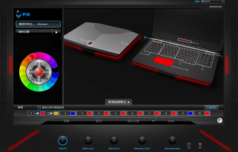Select zone label 8 beside the touchpad

187,70
